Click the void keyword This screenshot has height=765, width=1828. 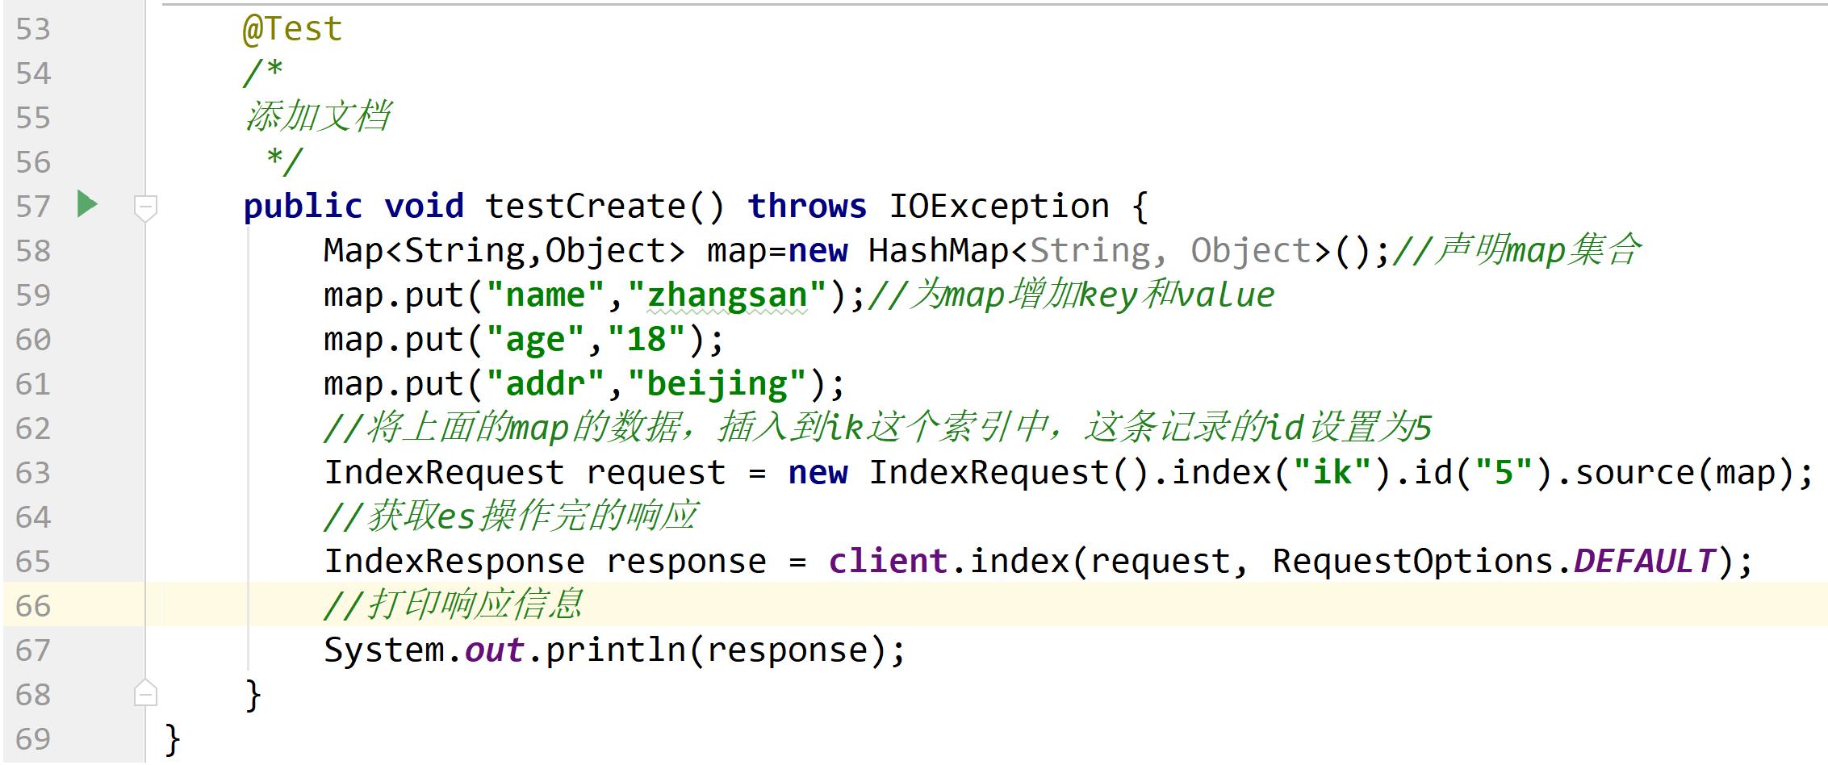(x=424, y=207)
